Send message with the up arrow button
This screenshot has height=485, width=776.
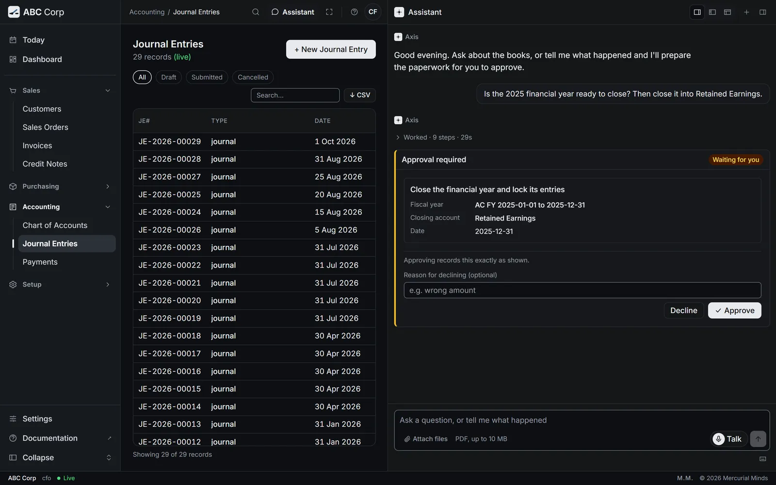[x=758, y=439]
